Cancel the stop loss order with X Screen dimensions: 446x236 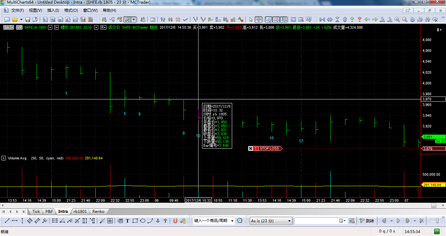point(250,149)
